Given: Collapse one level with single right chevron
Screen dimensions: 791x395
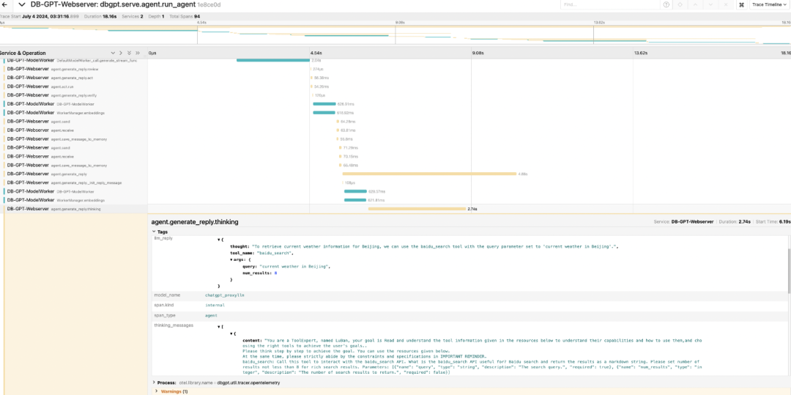Looking at the screenshot, I should tap(121, 53).
